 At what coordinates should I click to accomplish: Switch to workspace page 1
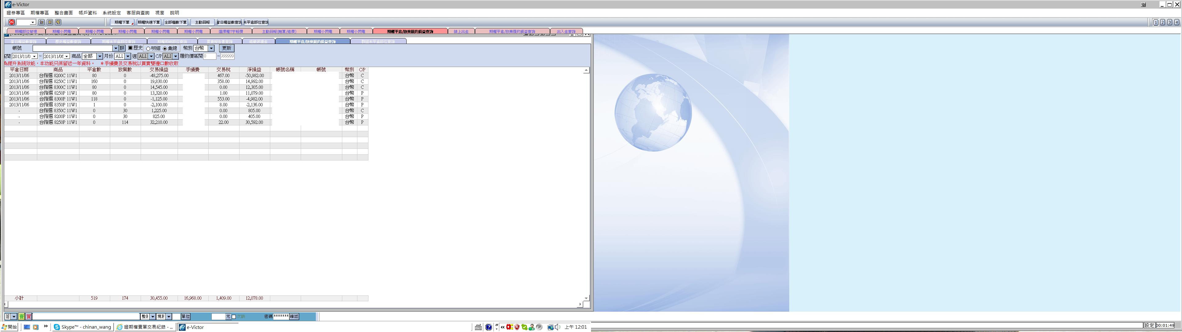(x=1156, y=22)
